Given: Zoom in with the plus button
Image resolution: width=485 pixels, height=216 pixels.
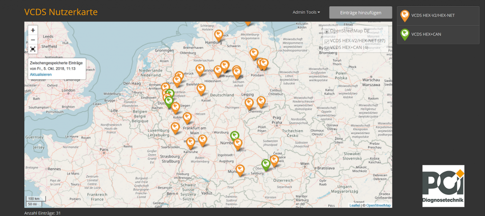Looking at the screenshot, I should tap(33, 30).
